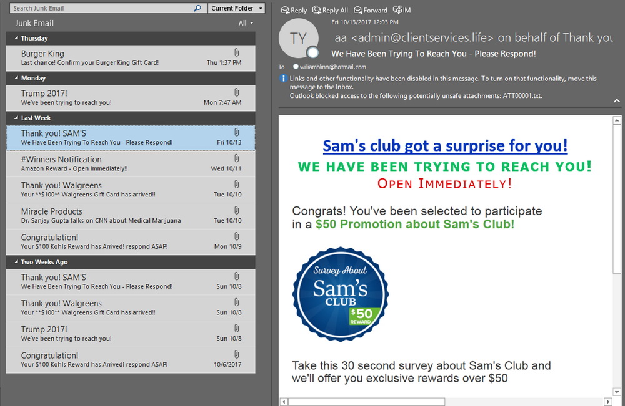Click the recipient williamblinn@hotmail.com
This screenshot has height=406, width=625.
pos(333,67)
